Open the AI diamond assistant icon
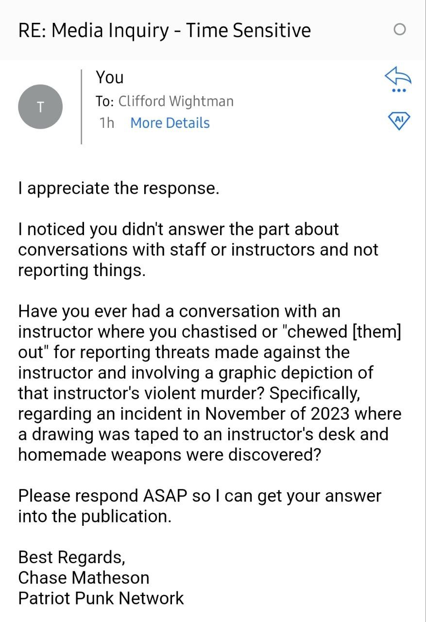The height and width of the screenshot is (622, 426). (399, 120)
